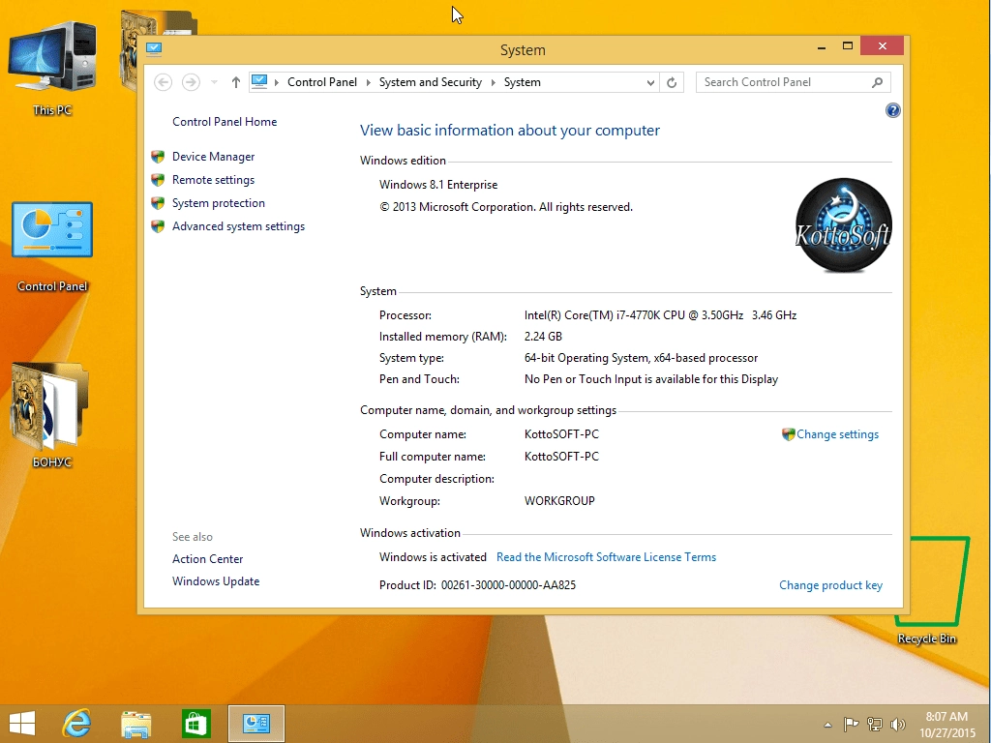Open System protection
The width and height of the screenshot is (991, 743).
(218, 203)
